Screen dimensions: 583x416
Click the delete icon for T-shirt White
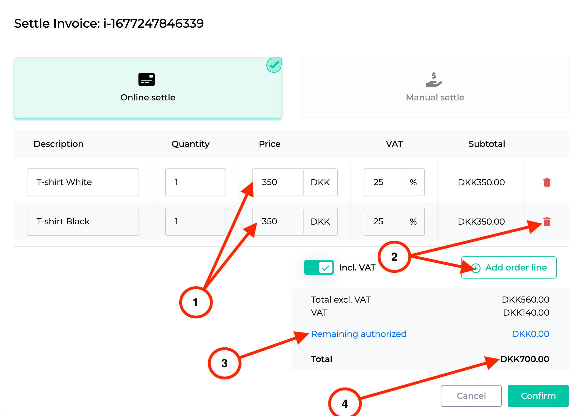547,182
